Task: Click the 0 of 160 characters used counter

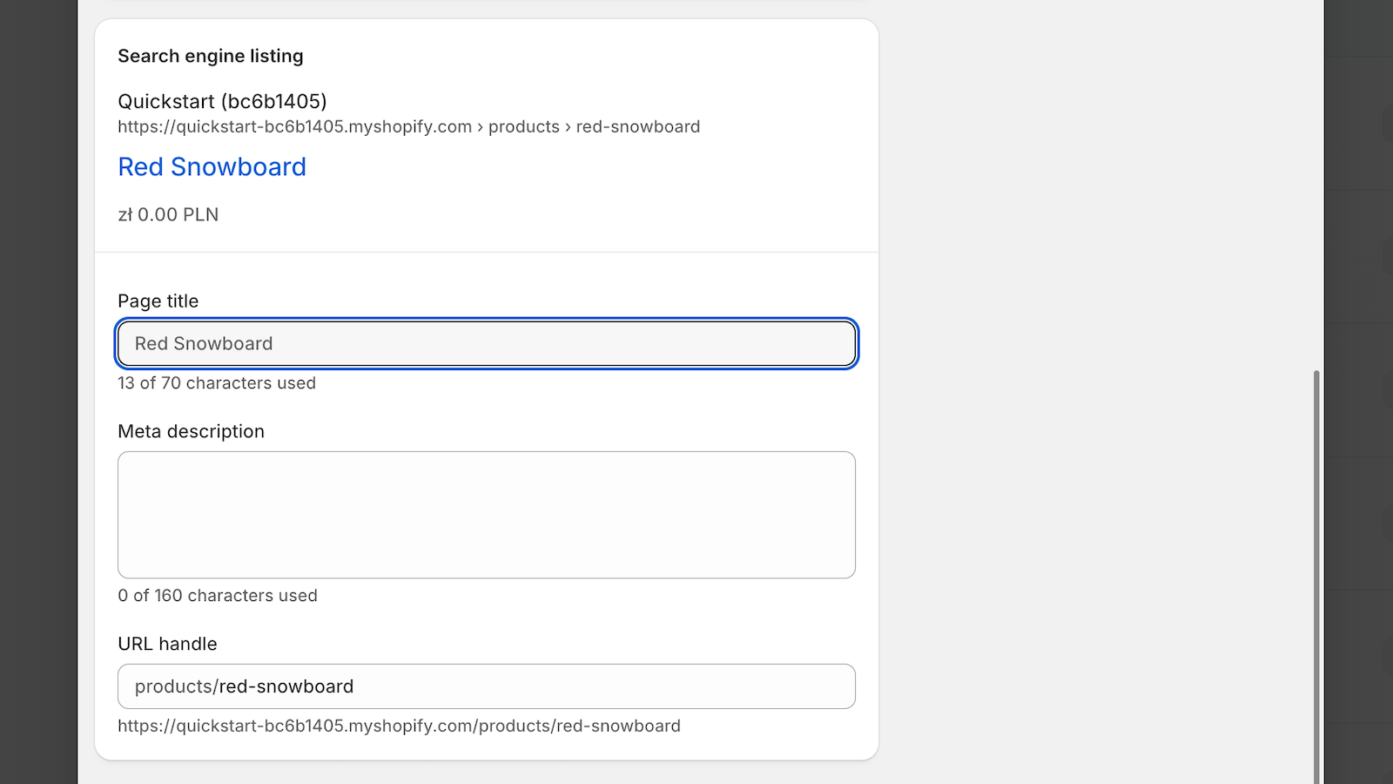Action: point(218,596)
